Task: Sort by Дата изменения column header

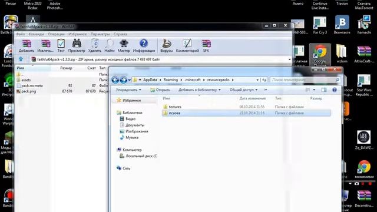Action: (253, 98)
